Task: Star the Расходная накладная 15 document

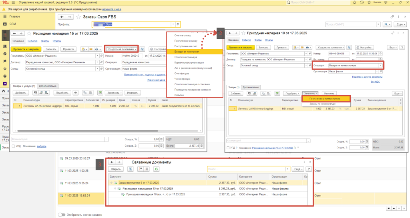Action: click(x=29, y=34)
